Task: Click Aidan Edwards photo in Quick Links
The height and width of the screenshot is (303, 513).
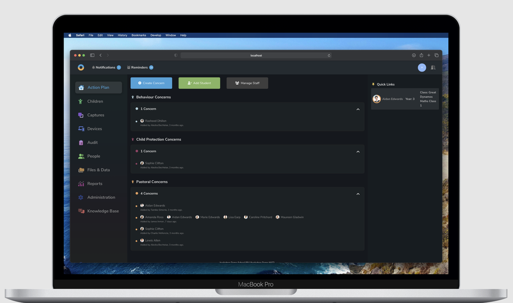Action: (377, 99)
